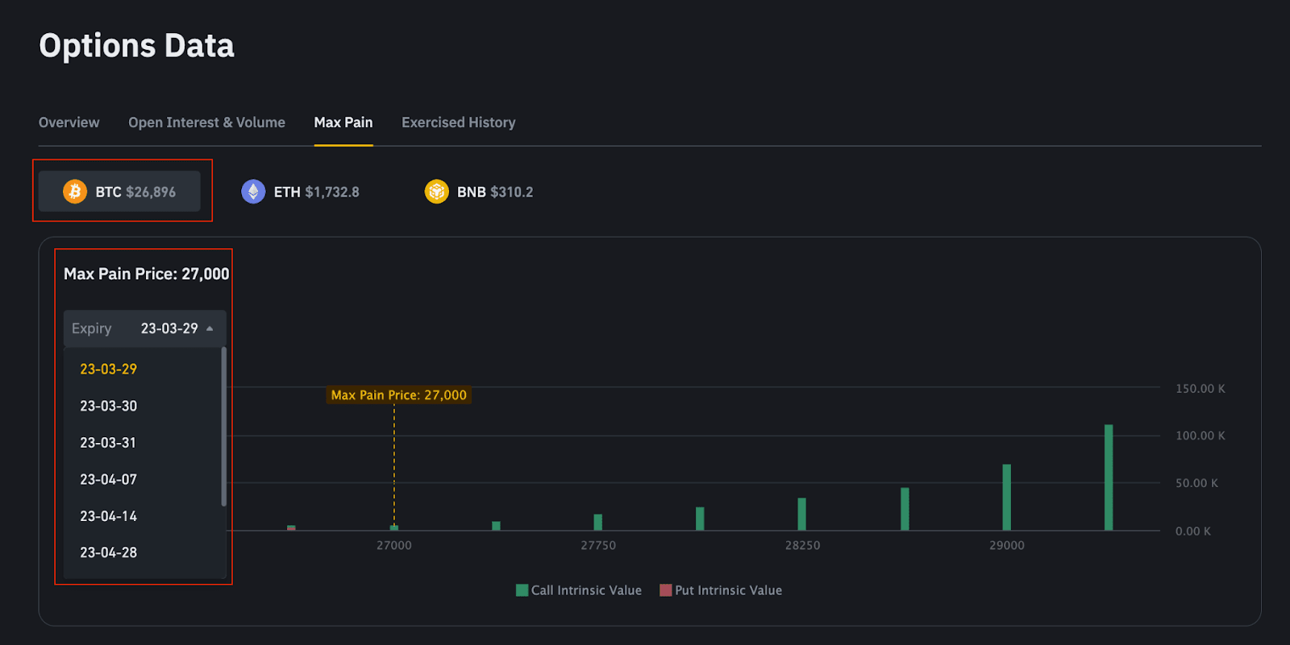This screenshot has height=645, width=1290.
Task: Switch to Open Interest & Volume tab
Action: click(x=206, y=122)
